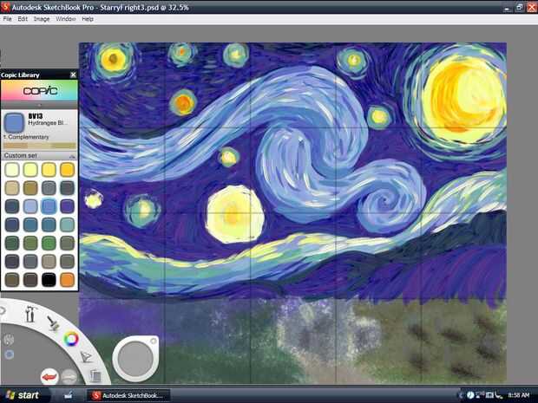This screenshot has height=403, width=538.
Task: Open the Windows start menu
Action: click(23, 395)
